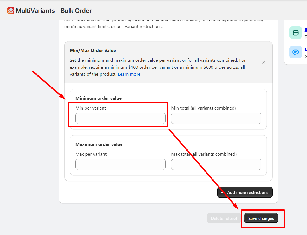Viewport: 307px width, 235px height.
Task: Click the MultiVariants - Bulk Order title
Action: click(54, 11)
